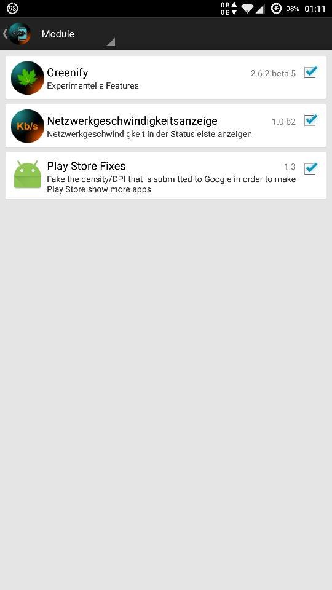Tap the green Android robot icon
332x590 pixels.
[x=28, y=174]
